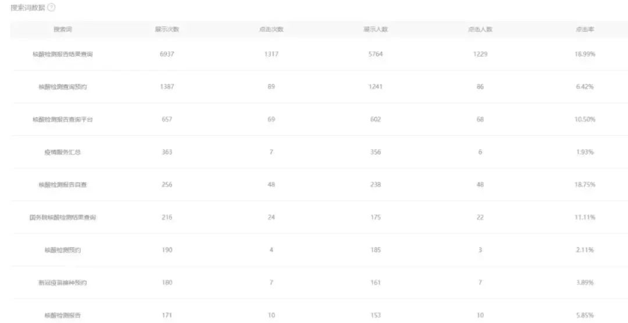Select the 国务院核酸检测结果查询 search term

(x=63, y=217)
